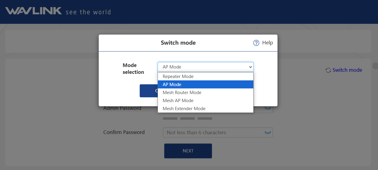Click the Mode selection dropdown arrow

pos(250,67)
